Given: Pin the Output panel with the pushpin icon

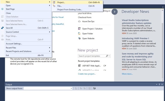Looking at the screenshot, I should click(x=159, y=84).
